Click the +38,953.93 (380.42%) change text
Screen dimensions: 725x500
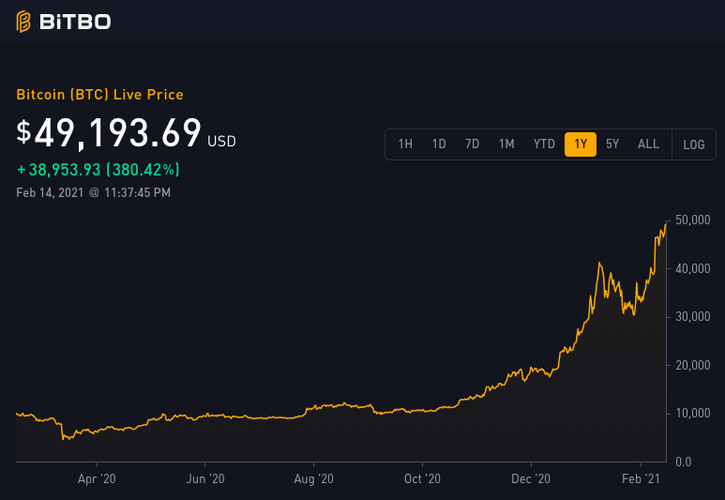pyautogui.click(x=98, y=170)
